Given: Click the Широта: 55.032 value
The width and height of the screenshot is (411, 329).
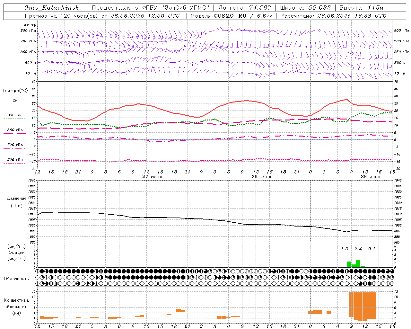Looking at the screenshot, I should coord(305,8).
